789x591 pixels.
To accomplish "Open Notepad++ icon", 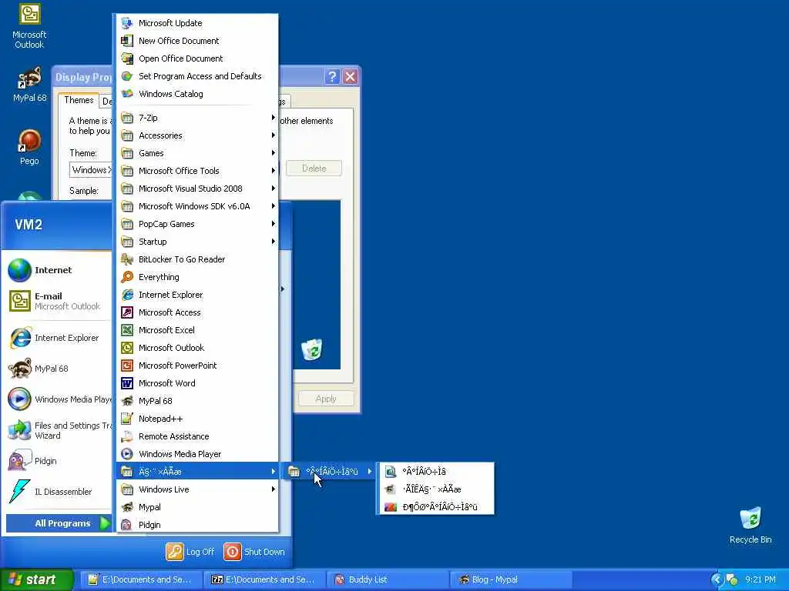I will 127,419.
